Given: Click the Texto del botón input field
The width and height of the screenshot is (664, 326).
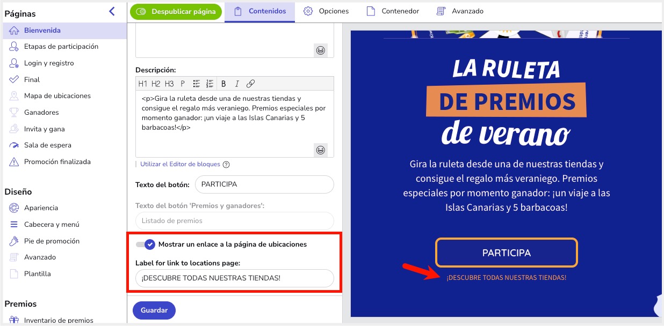Looking at the screenshot, I should point(264,184).
